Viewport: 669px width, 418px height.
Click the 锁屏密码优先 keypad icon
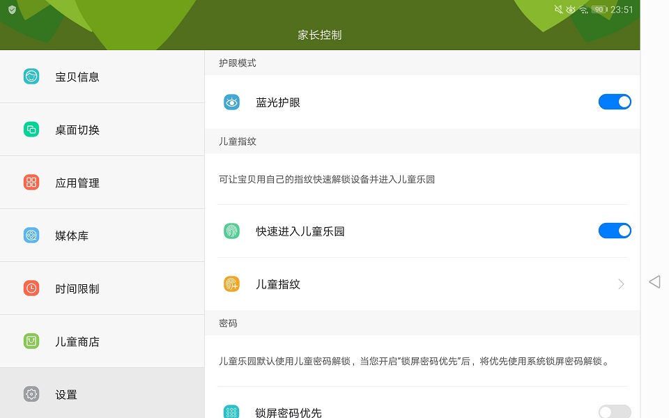click(231, 412)
